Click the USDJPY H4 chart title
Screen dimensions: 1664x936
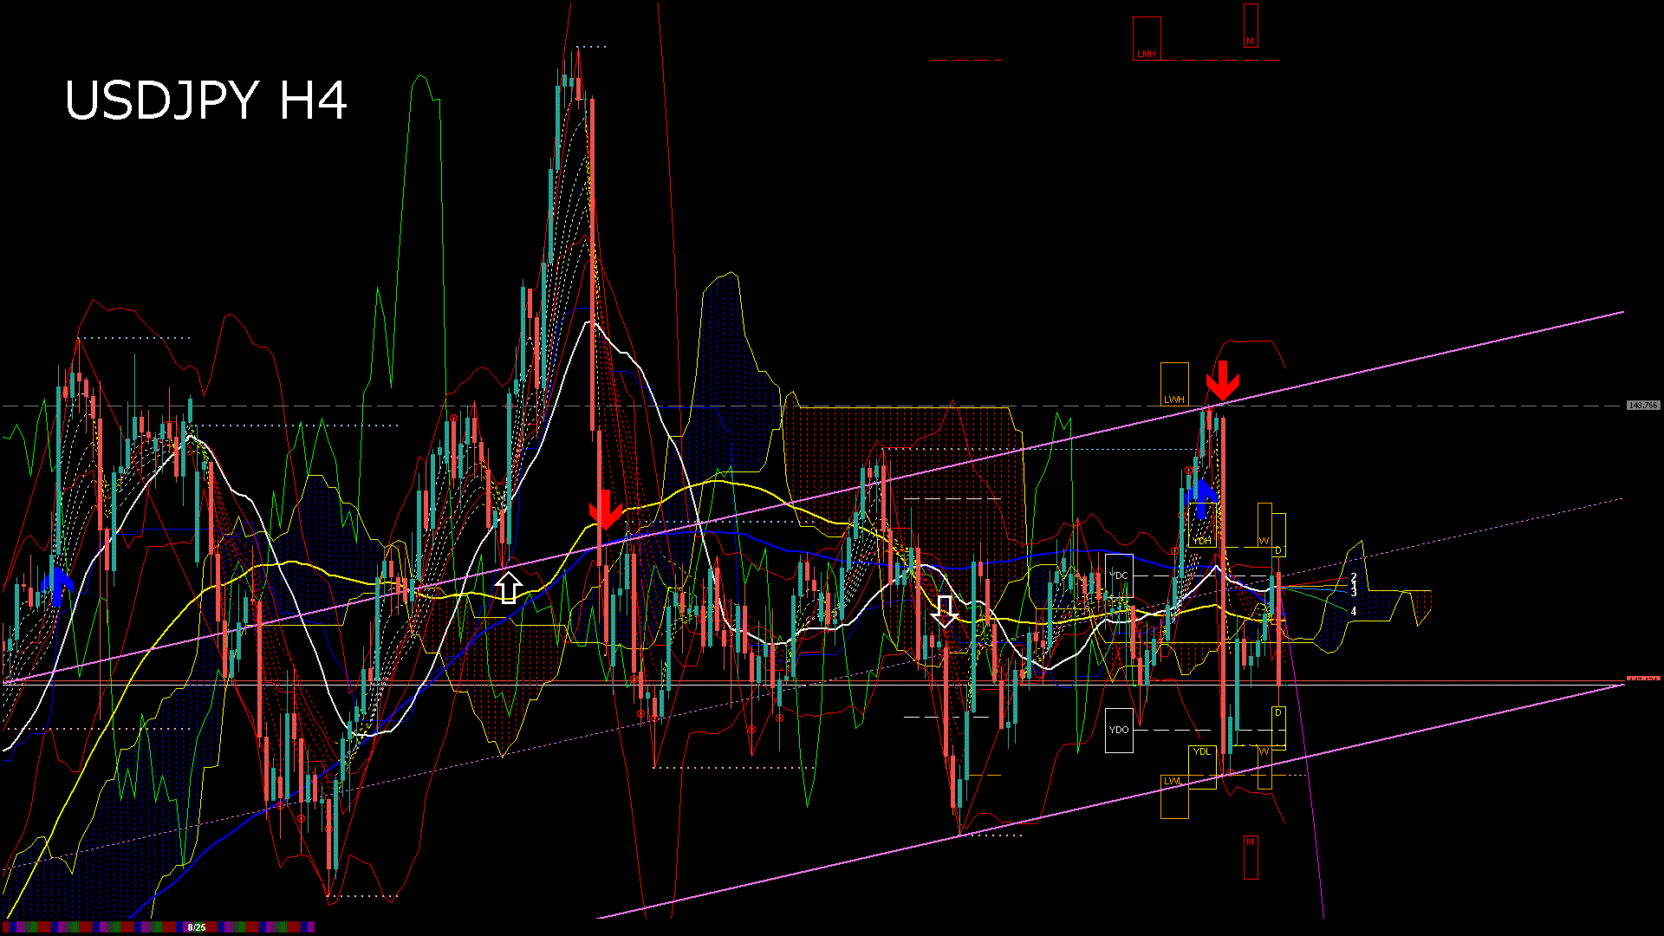coord(206,101)
